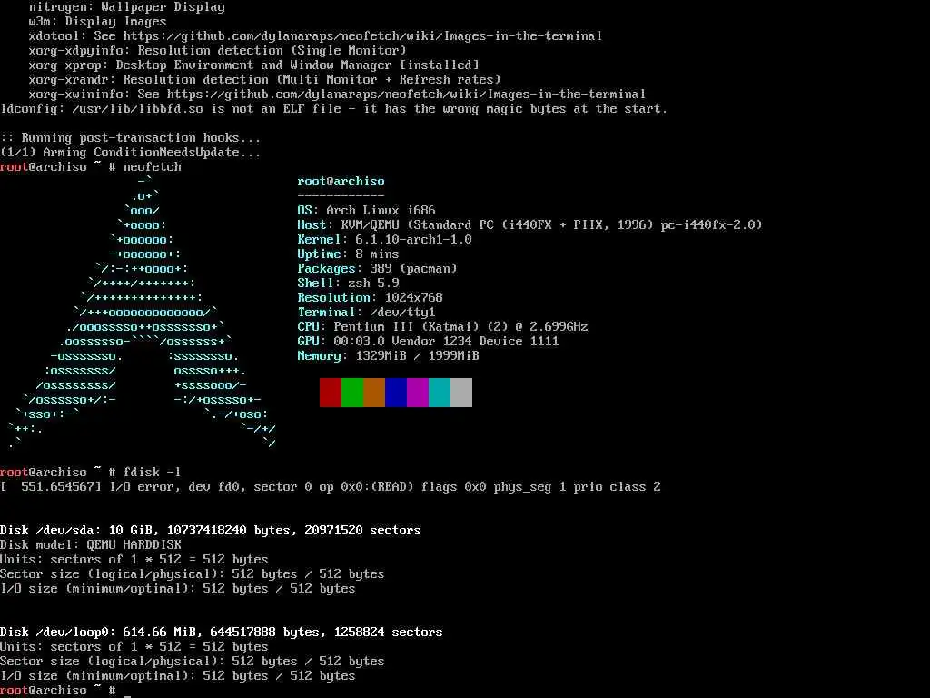Click the I/O error dev fd0 message
930x698 pixels.
pos(331,487)
